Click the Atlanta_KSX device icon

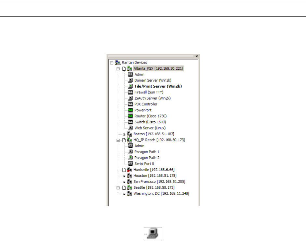(x=129, y=68)
